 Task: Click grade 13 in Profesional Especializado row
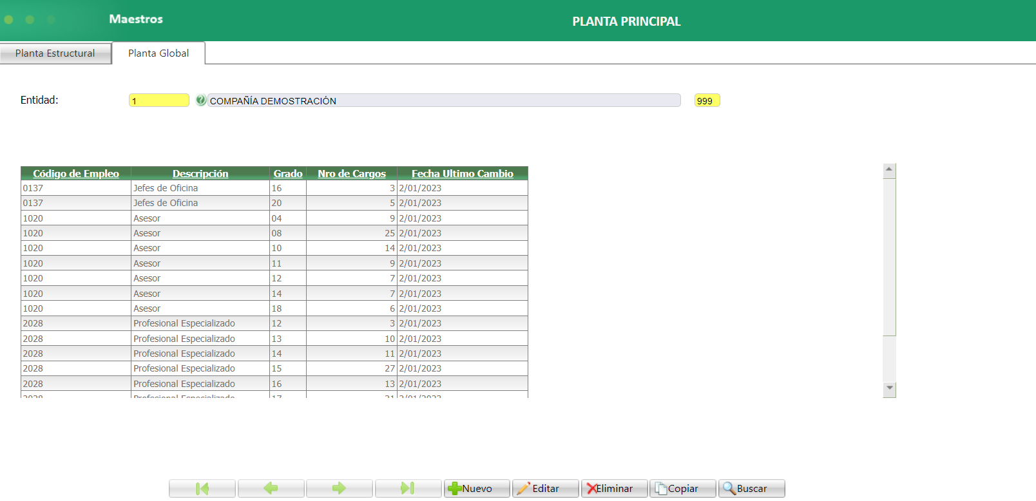tap(276, 339)
